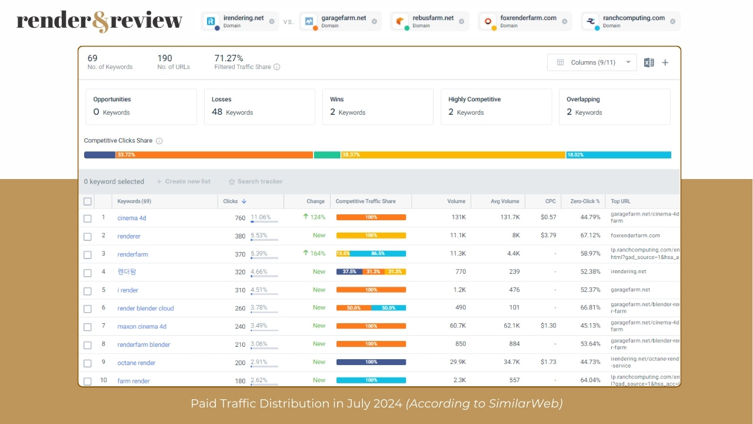
Task: Check the renderer row checkbox
Action: [x=88, y=237]
